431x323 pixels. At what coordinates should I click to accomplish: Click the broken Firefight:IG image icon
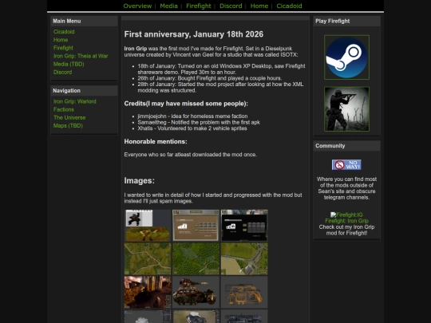[346, 215]
